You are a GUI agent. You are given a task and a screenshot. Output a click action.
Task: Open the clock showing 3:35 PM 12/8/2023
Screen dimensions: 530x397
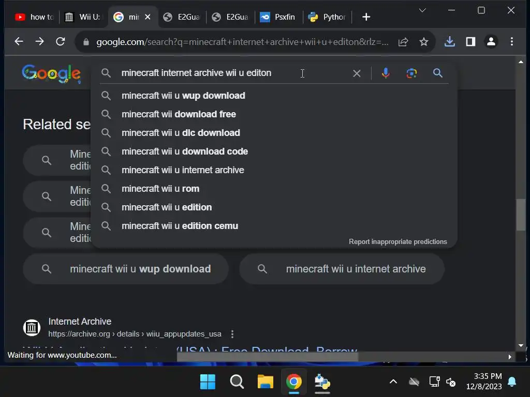coord(484,381)
